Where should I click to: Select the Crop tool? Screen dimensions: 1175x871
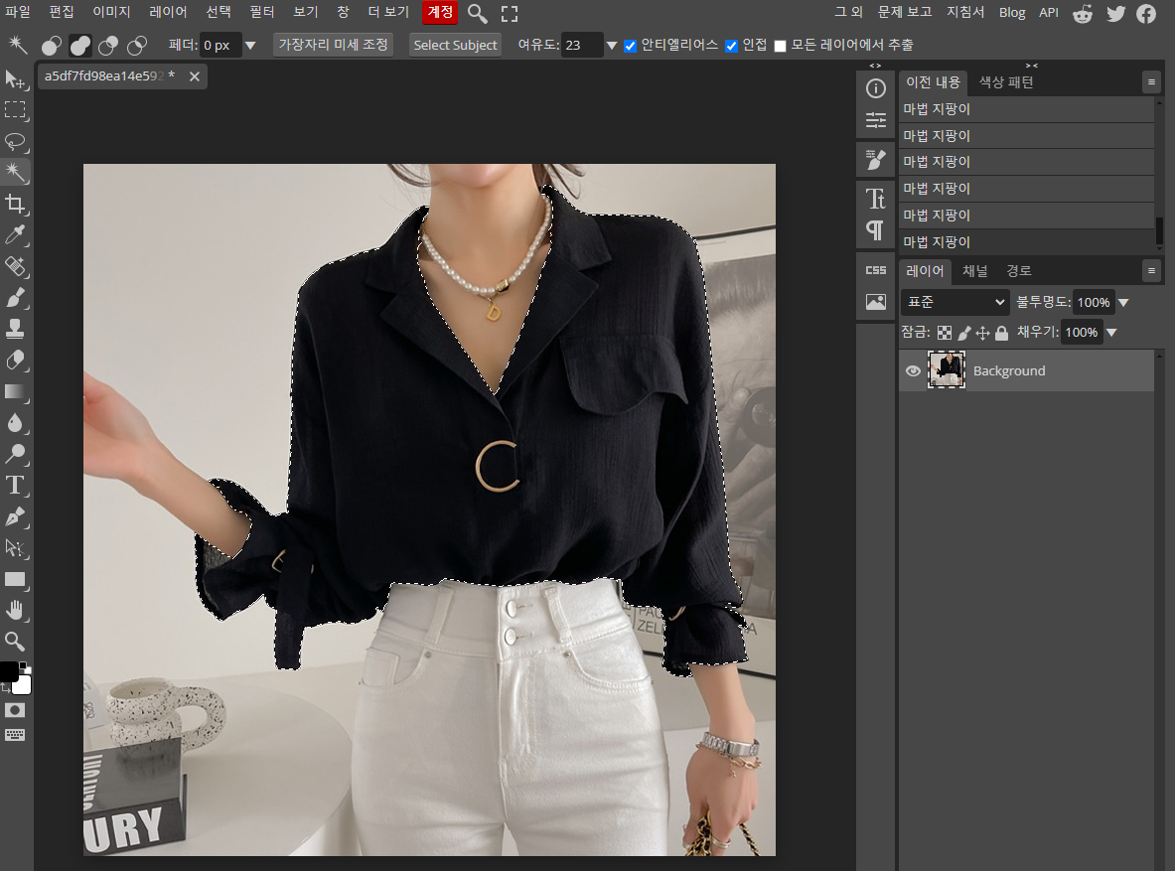coord(15,204)
